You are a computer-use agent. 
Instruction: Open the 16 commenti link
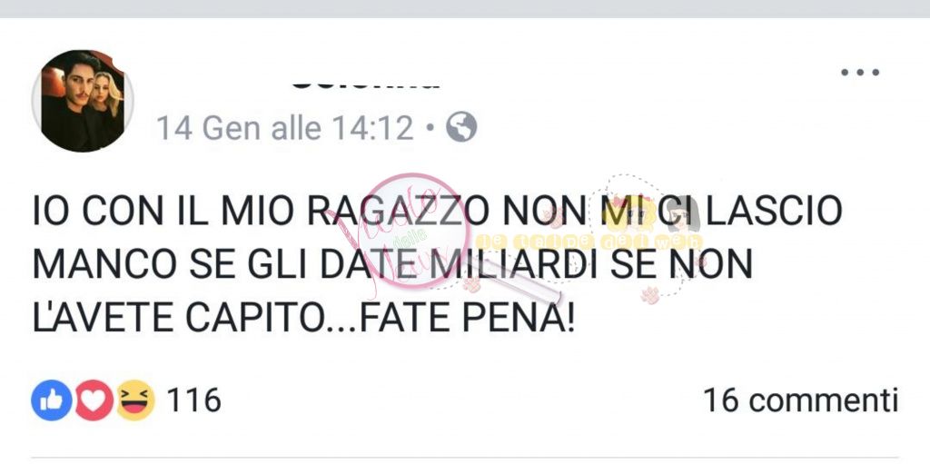[x=801, y=400]
